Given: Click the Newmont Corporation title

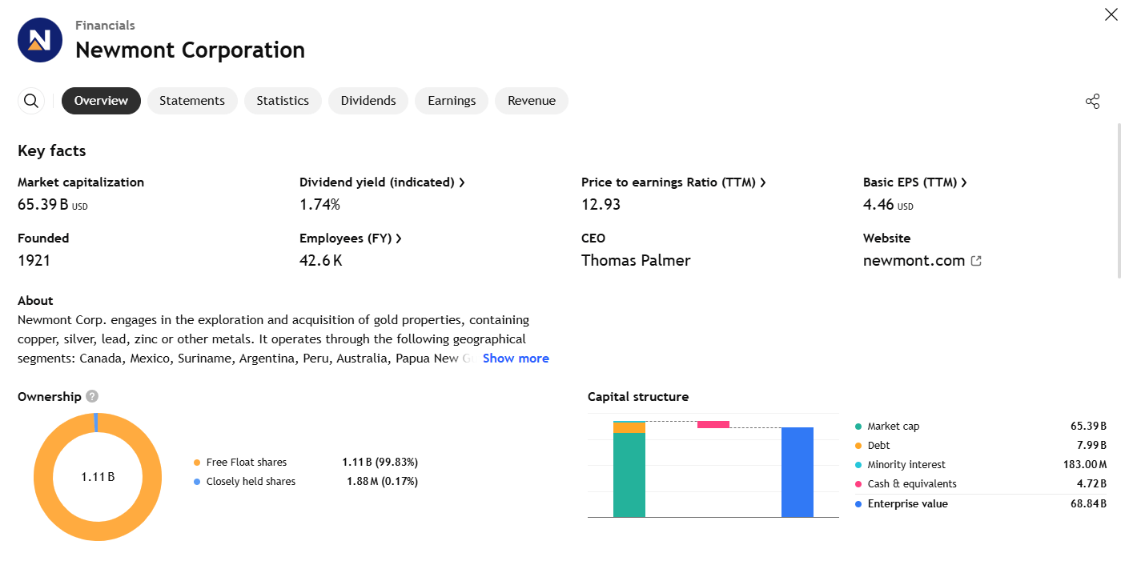Looking at the screenshot, I should point(190,50).
